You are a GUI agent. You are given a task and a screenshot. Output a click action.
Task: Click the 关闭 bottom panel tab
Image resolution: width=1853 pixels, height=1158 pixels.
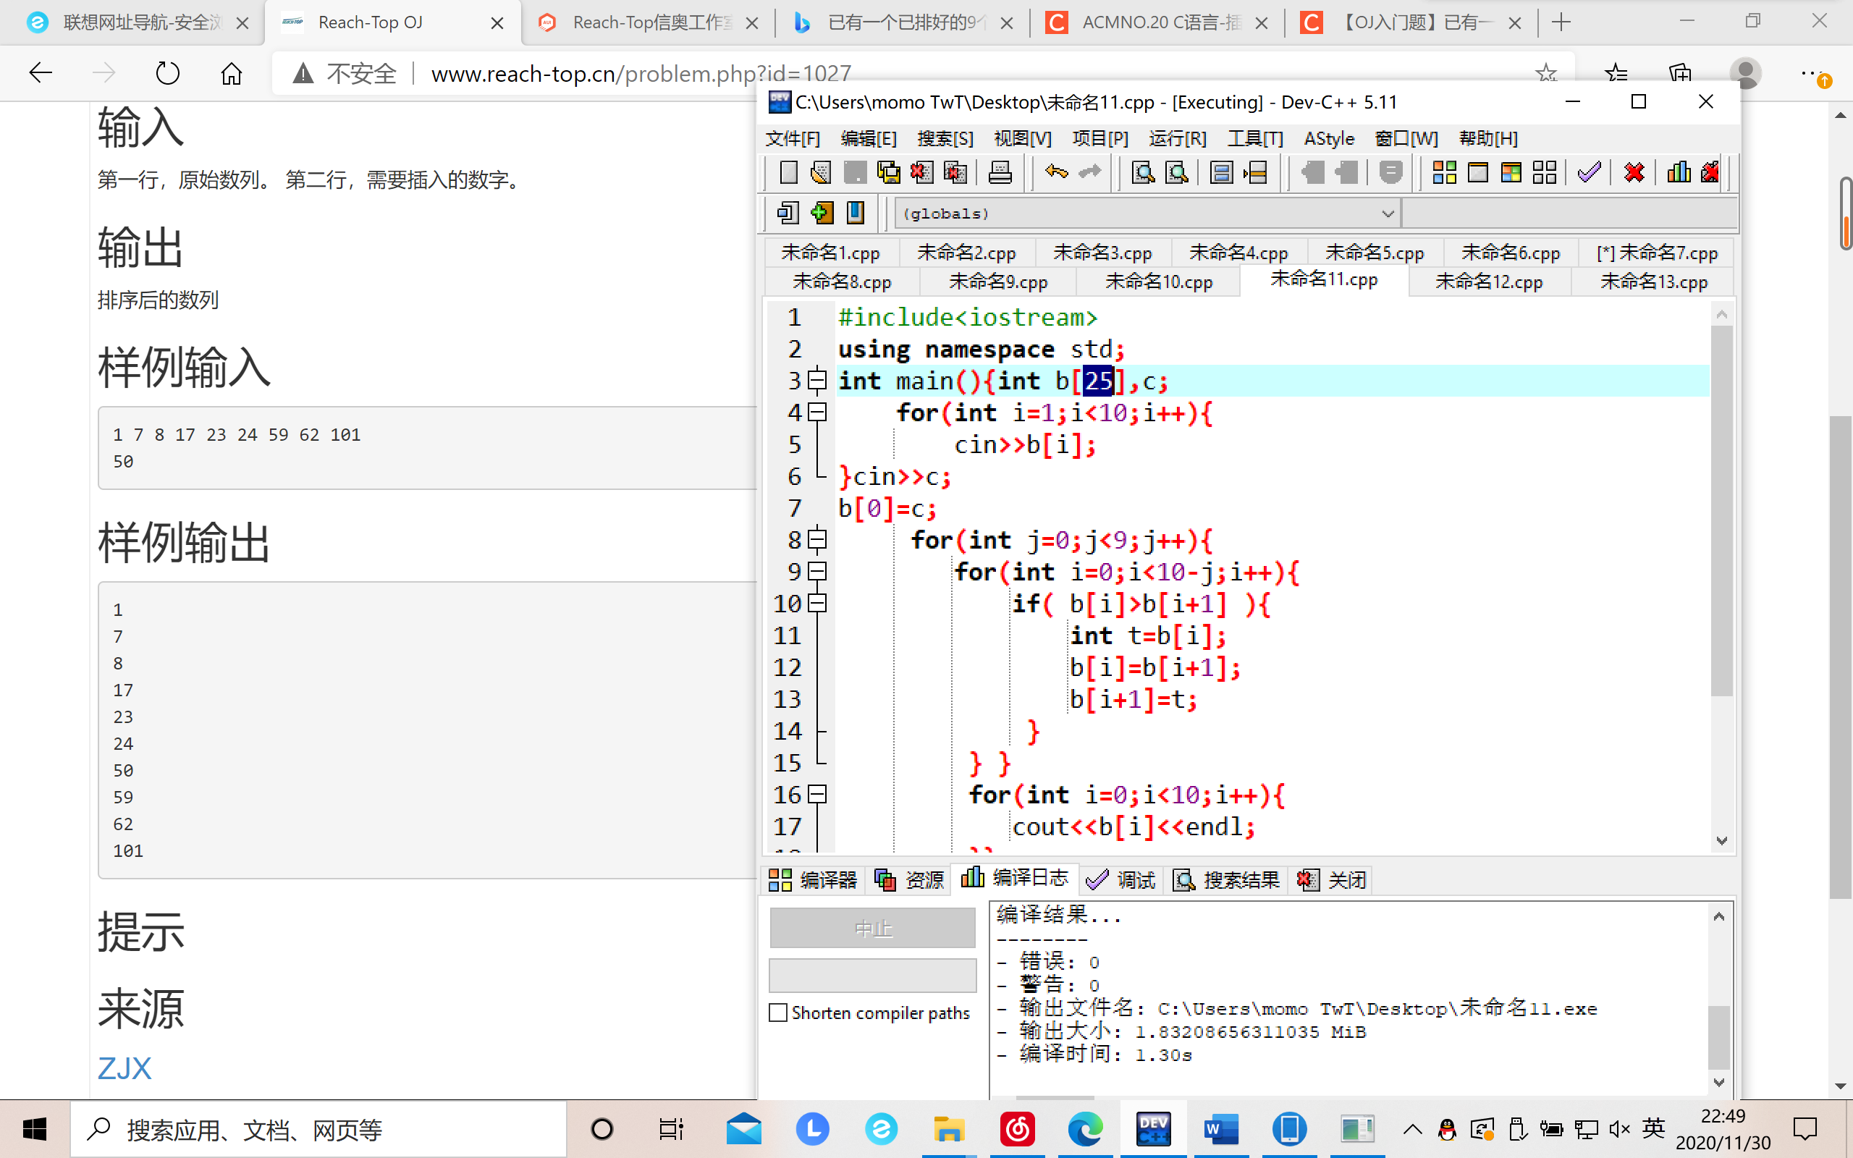pyautogui.click(x=1332, y=880)
